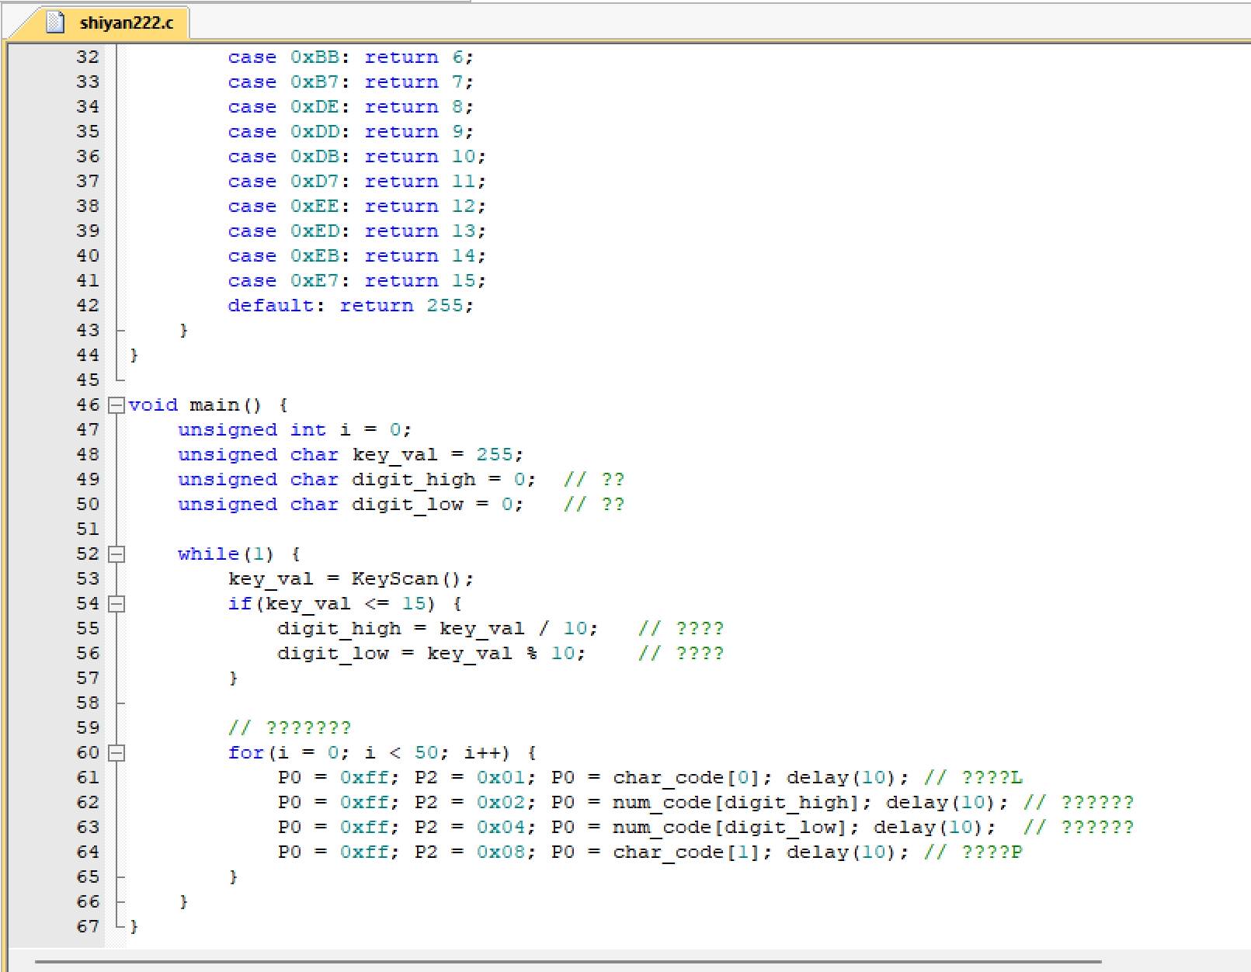Click on 'default: return 255;' line

click(350, 306)
